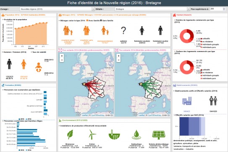Screen dimensions: 228x152
Task: Select the Biomasse leaf icon
Action: (x=70, y=135)
